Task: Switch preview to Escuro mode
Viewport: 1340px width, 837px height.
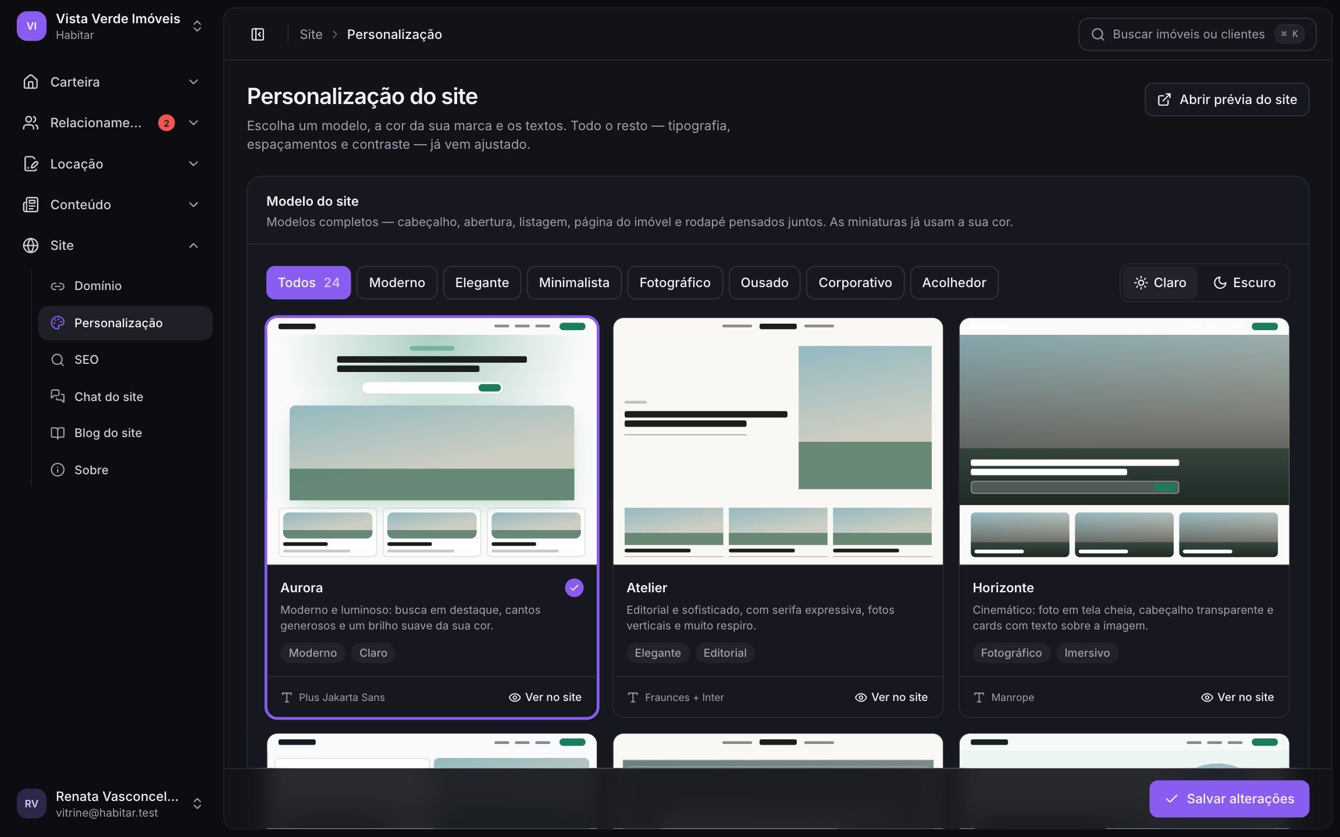Action: 1244,282
